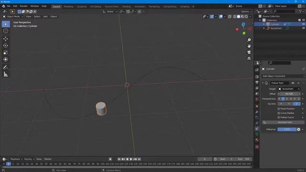
Task: Switch orthographic/perspective grid icon
Action: click(x=249, y=58)
